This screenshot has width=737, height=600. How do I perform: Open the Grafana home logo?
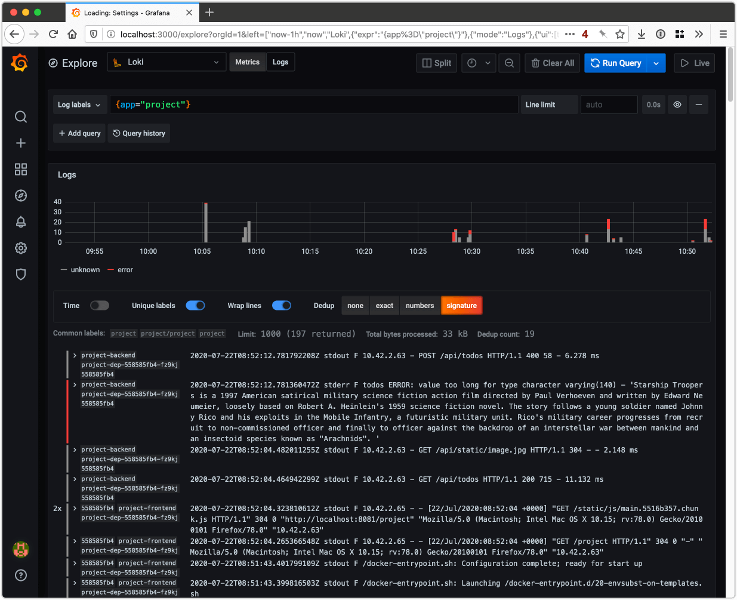point(20,63)
